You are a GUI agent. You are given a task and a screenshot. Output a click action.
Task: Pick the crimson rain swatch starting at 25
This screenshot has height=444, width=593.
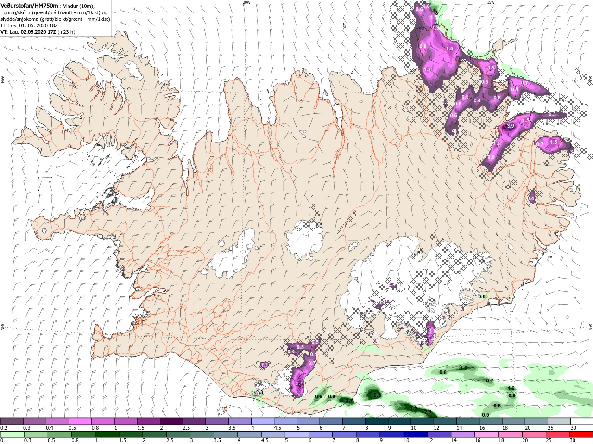point(558,434)
